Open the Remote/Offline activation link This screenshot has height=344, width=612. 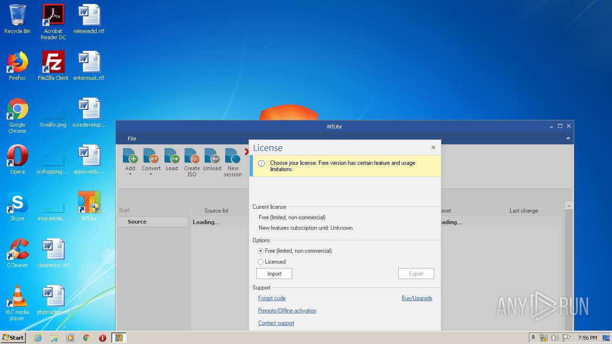287,311
